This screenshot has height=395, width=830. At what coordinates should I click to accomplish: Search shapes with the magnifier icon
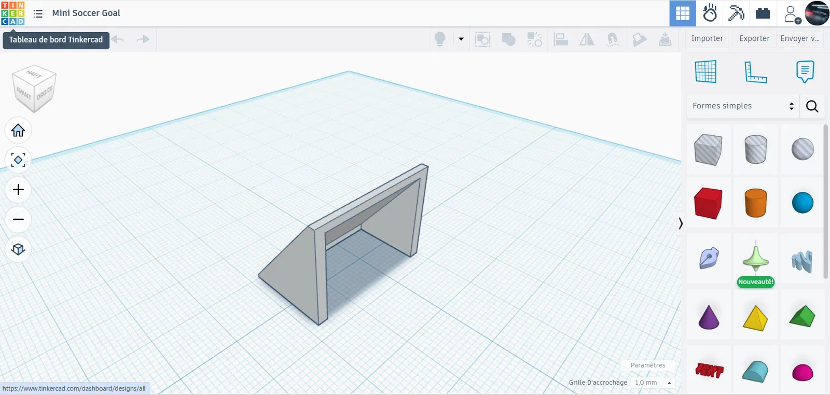[812, 106]
